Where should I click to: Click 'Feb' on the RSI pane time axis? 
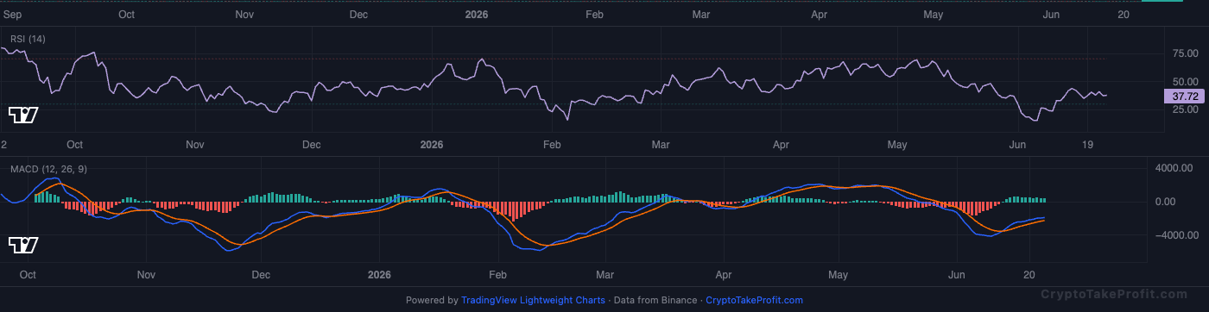(x=552, y=145)
